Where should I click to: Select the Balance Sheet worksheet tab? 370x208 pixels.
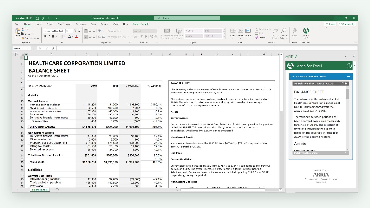[40, 190]
